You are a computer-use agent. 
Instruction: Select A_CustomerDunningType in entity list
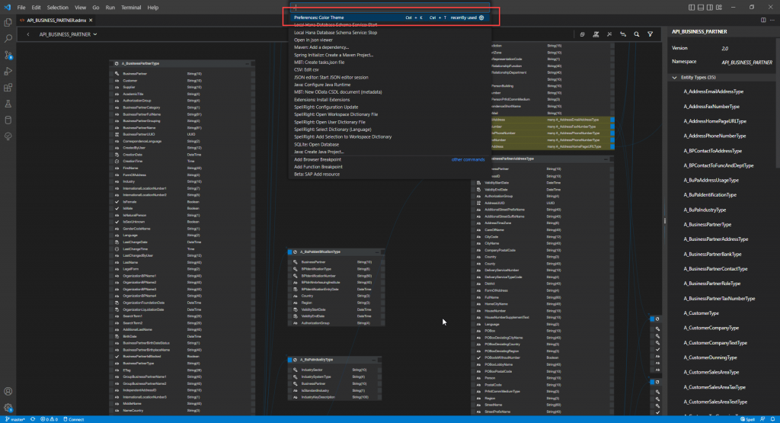click(710, 357)
